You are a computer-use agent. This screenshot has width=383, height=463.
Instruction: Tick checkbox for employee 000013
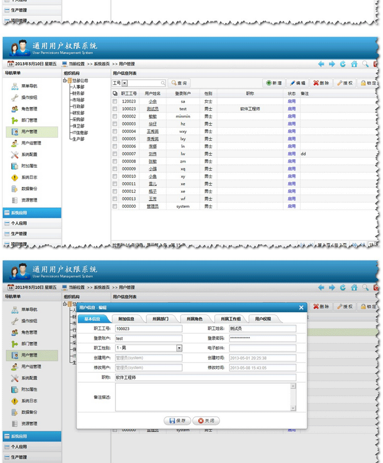tap(115, 199)
